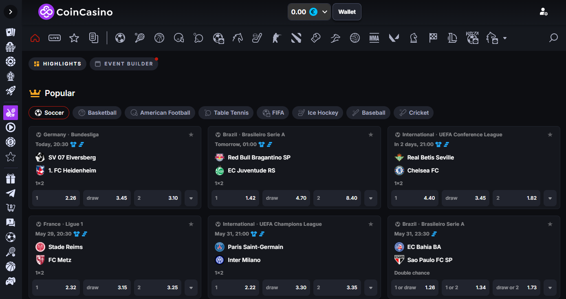Open the slot machine icon in the sidebar
The image size is (566, 299).
click(11, 47)
